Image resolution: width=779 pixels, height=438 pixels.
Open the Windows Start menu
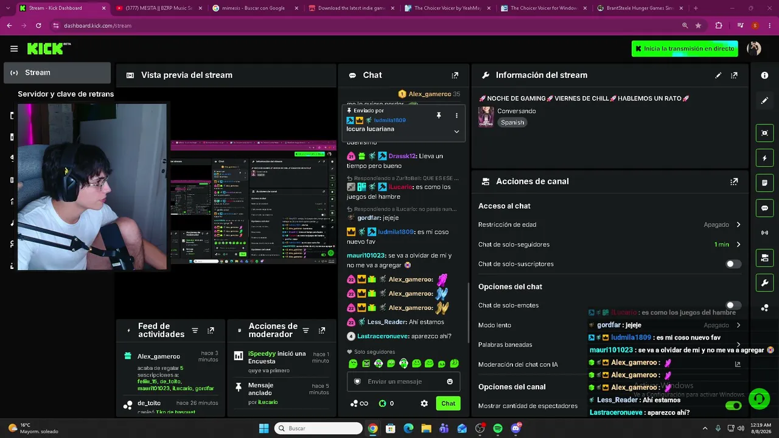click(x=264, y=428)
